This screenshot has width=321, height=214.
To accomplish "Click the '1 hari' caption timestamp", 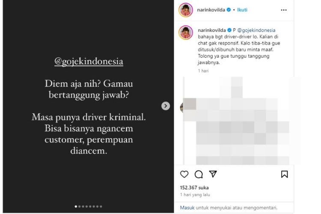I will point(203,71).
